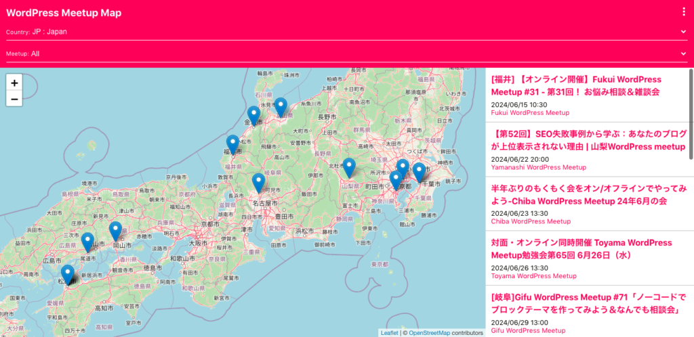Open the Toyama WordPress Meetup勉強会第65回 event
This screenshot has height=337, width=694.
click(x=581, y=249)
